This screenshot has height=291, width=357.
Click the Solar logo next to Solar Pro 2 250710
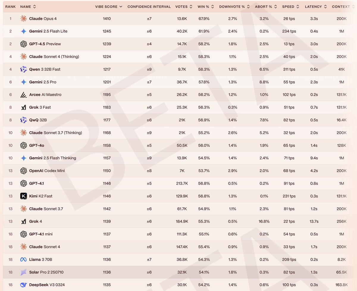coord(23,272)
